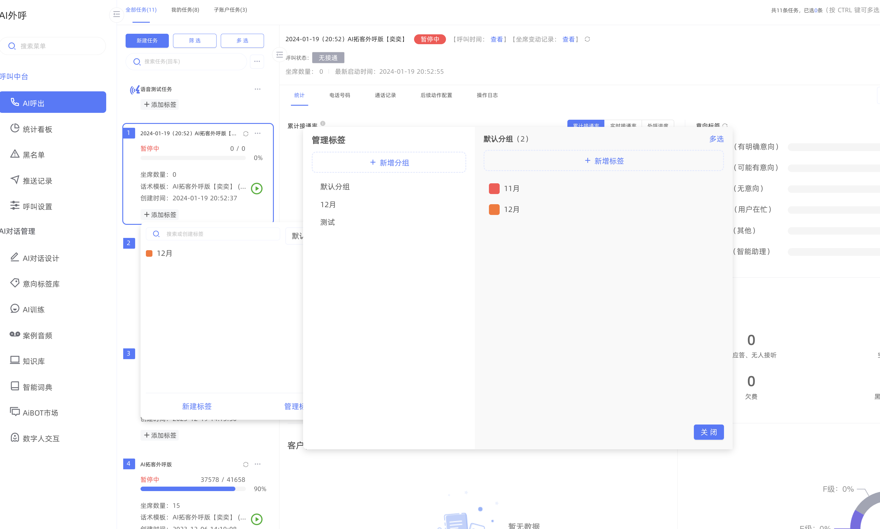Screen dimensions: 880x529
Task: Click 添加标签 under task 1
Action: coord(160,215)
